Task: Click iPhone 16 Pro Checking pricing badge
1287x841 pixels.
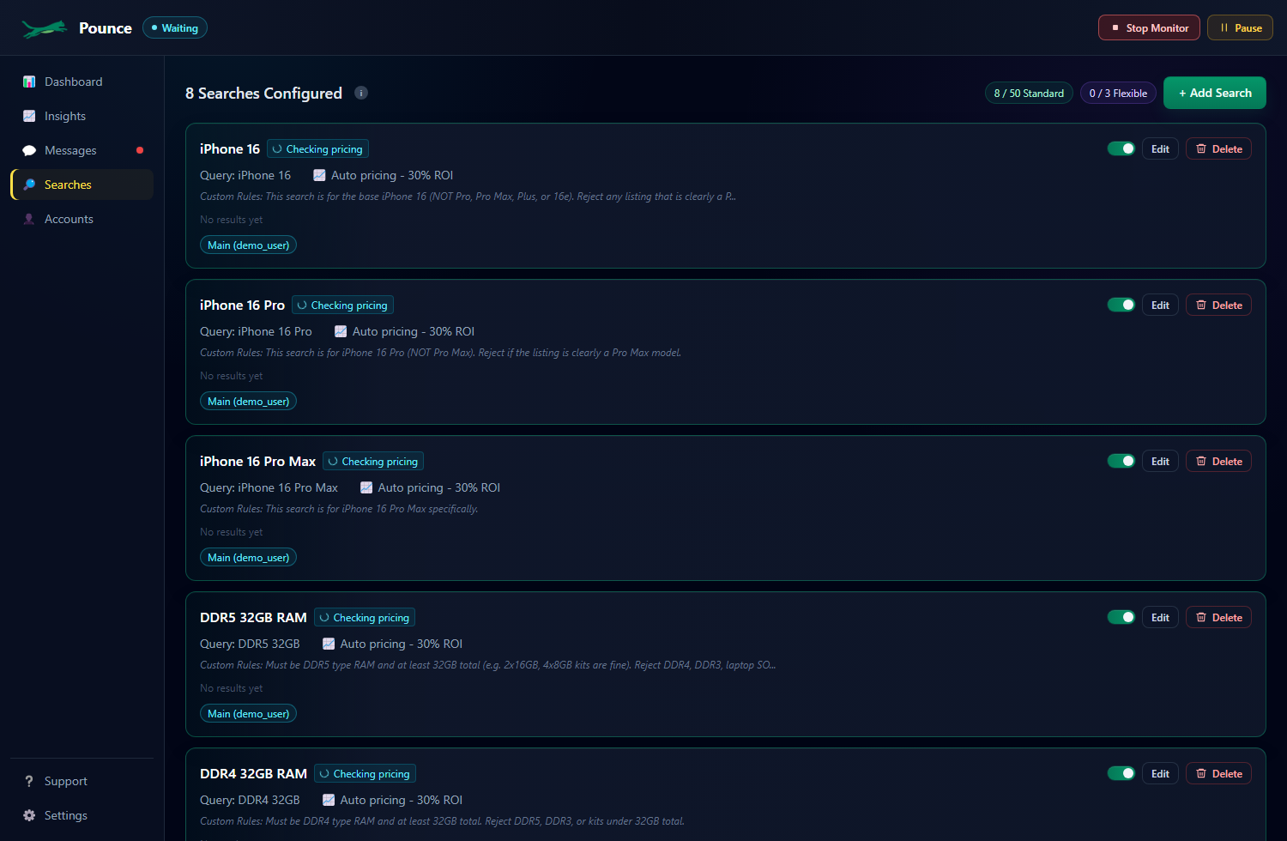Action: click(342, 305)
